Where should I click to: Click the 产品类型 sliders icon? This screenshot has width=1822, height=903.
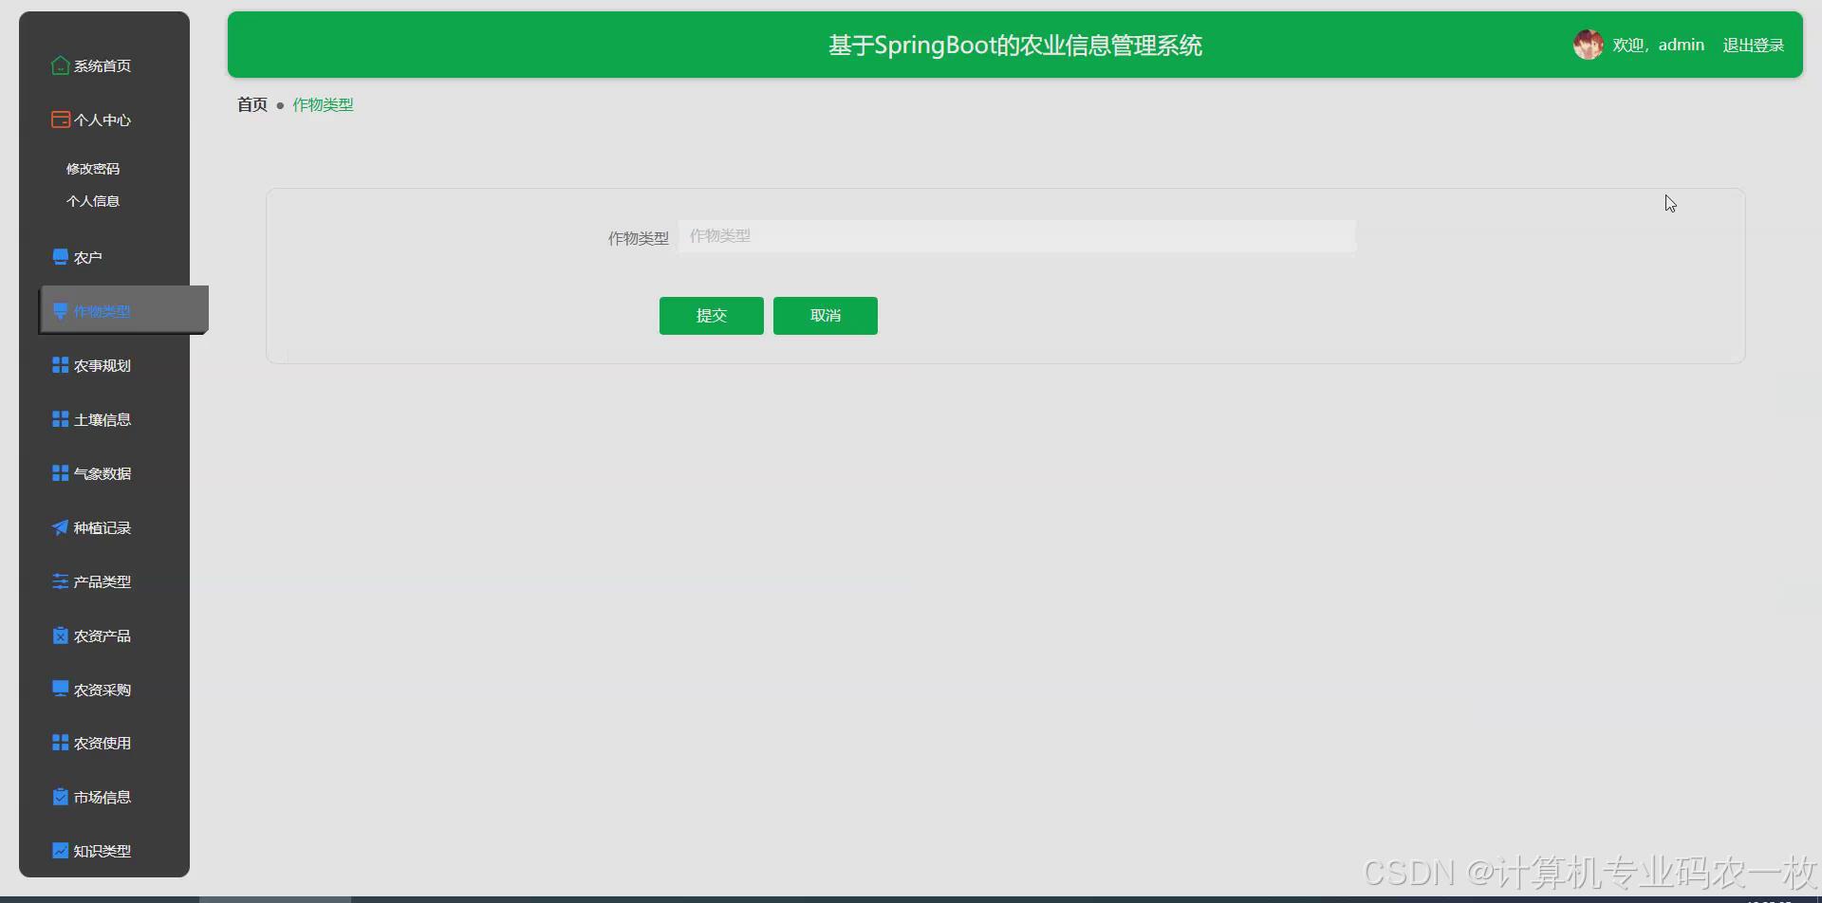point(59,580)
